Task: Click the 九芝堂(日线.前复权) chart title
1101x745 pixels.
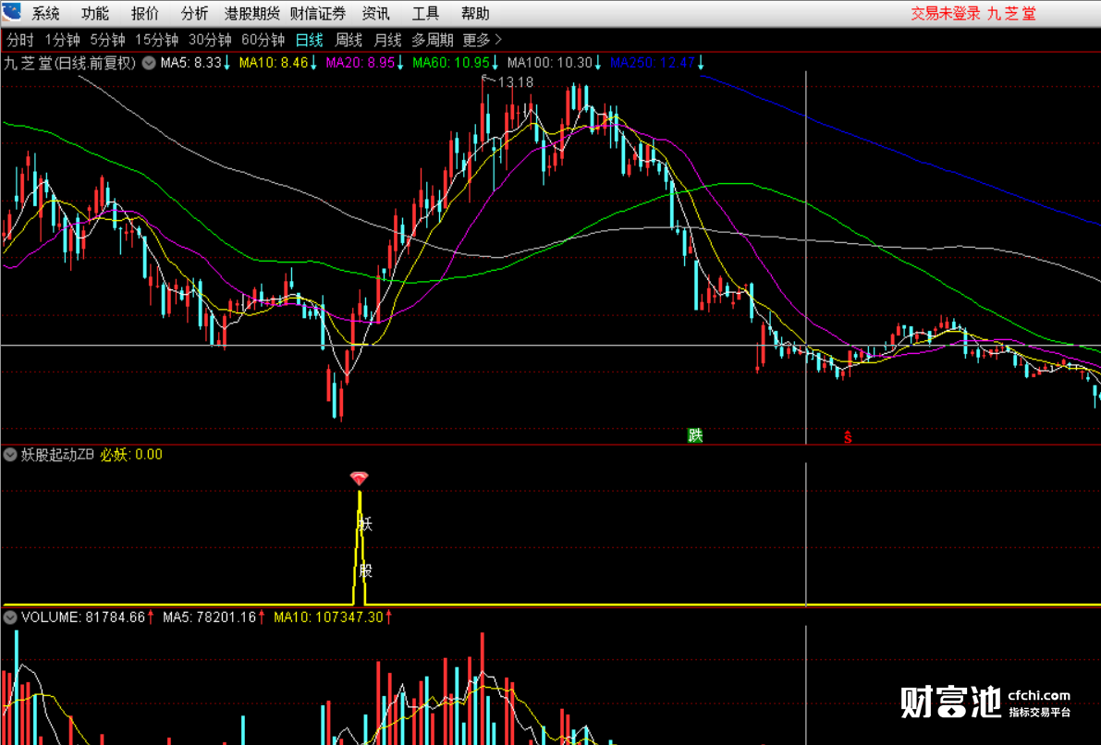Action: coord(69,63)
